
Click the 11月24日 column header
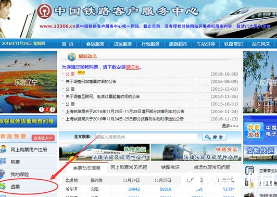[131, 180]
